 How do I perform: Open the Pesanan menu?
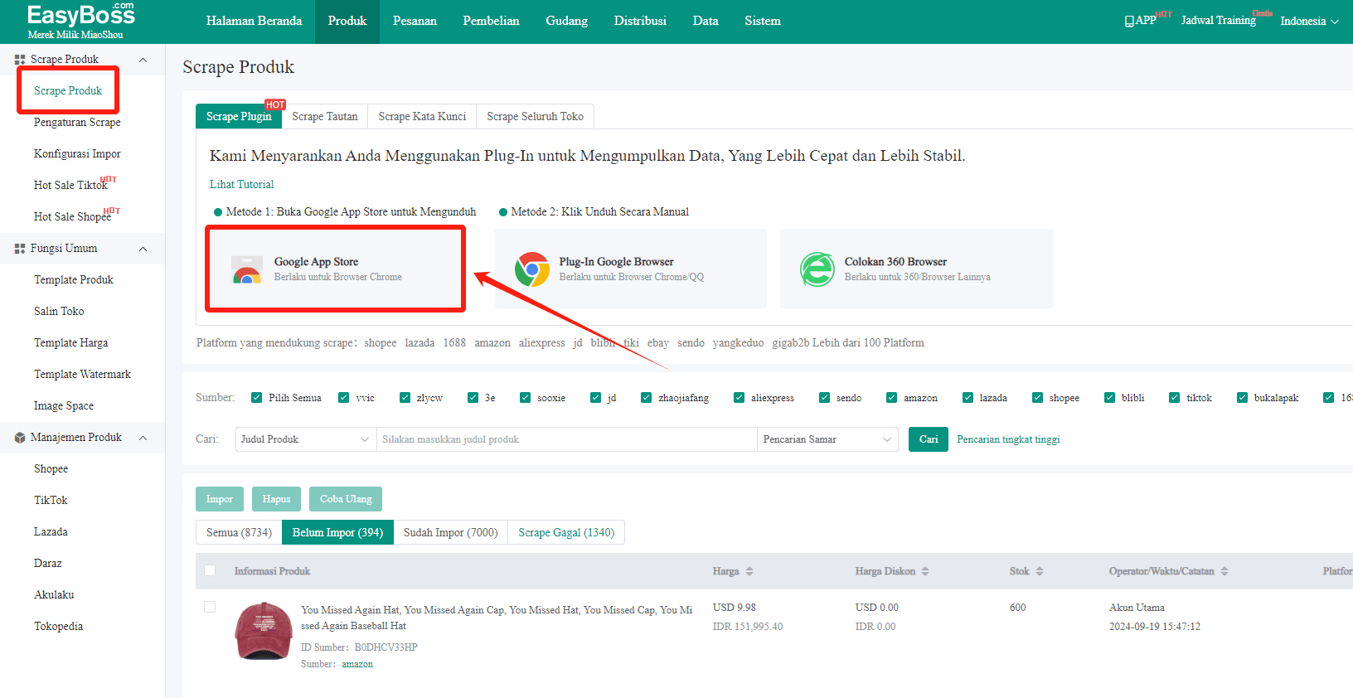(415, 22)
